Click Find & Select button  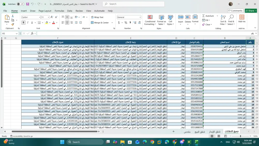(x=231, y=20)
